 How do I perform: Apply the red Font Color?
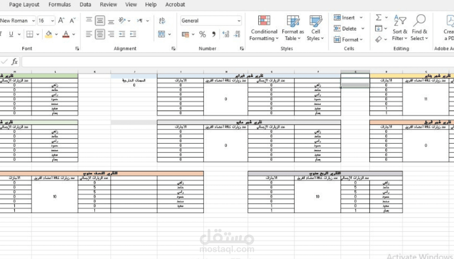pyautogui.click(x=66, y=34)
